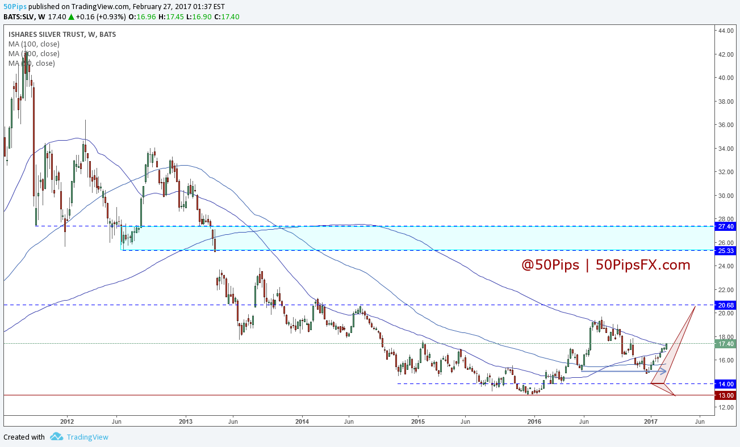Click the 20.68 price level label
The image size is (740, 447).
click(x=726, y=305)
